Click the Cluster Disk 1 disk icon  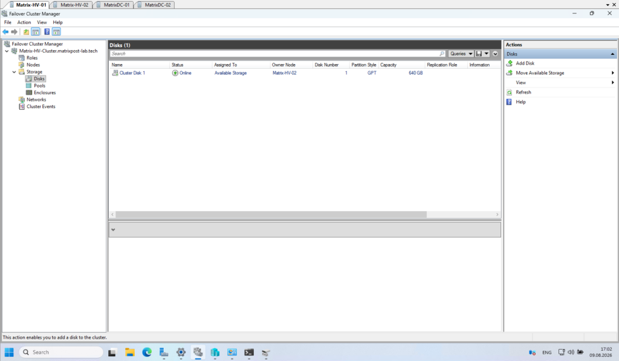click(x=115, y=73)
